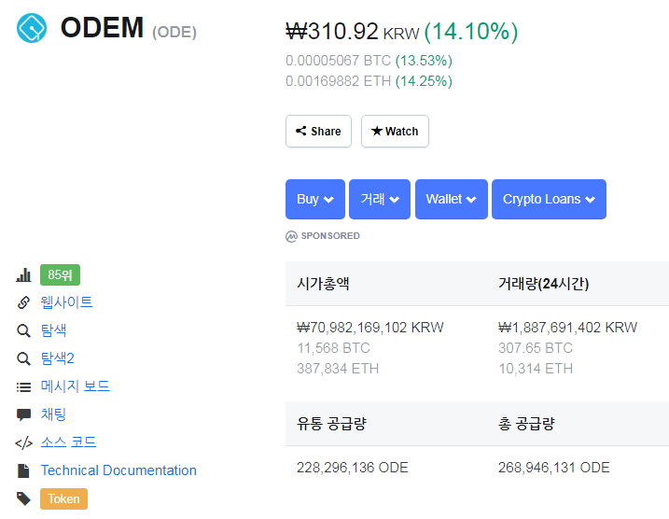Expand the Buy dropdown

point(314,199)
